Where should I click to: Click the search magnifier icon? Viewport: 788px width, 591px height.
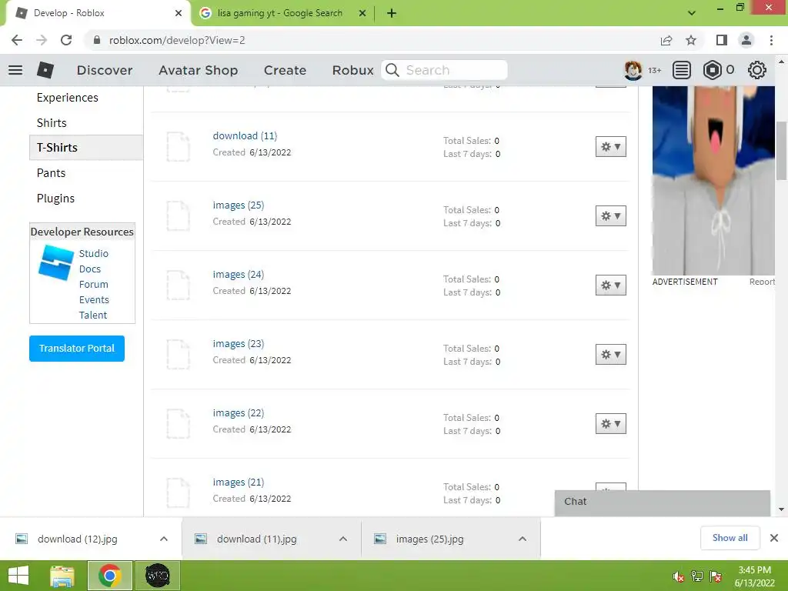click(x=392, y=70)
